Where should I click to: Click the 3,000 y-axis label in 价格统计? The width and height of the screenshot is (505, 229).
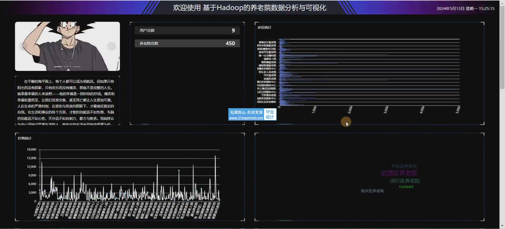[x=32, y=192]
